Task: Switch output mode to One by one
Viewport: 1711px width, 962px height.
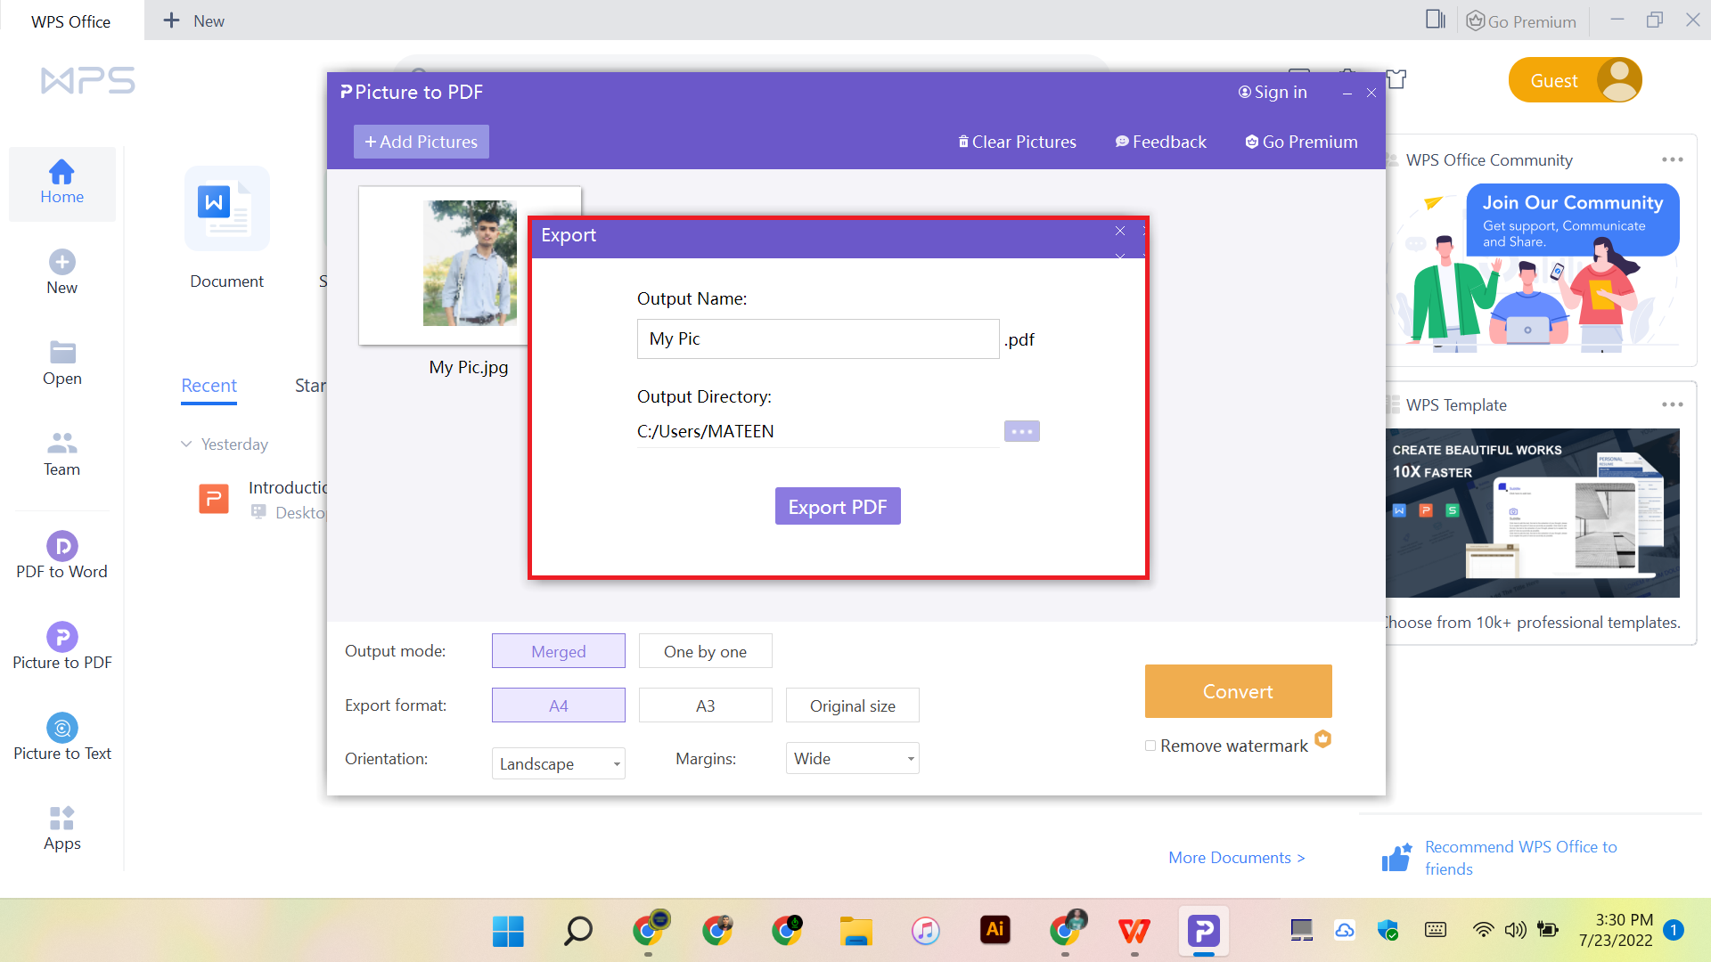Action: (705, 651)
